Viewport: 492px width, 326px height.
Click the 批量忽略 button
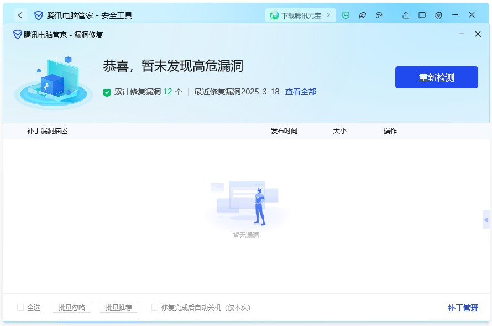72,307
